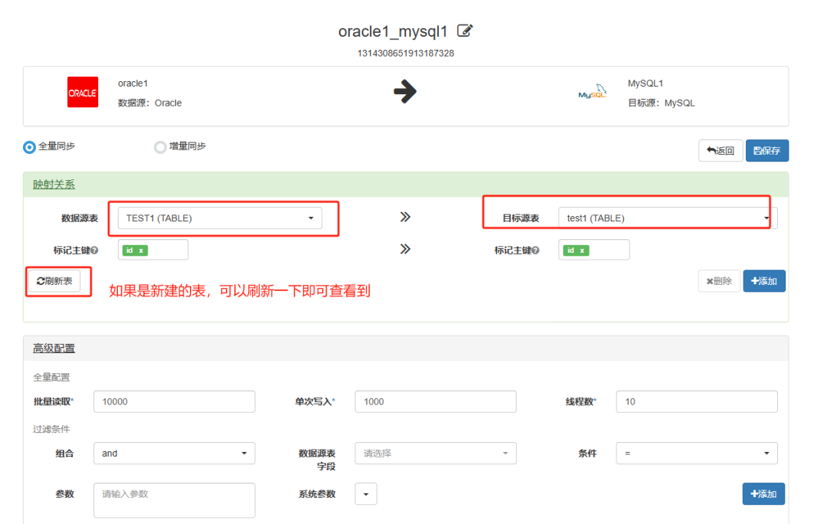The image size is (827, 524).
Task: Click the 映射关系 header link
Action: tap(54, 184)
